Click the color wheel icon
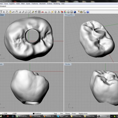Viewport: 118px width, 118px height. click(65, 12)
